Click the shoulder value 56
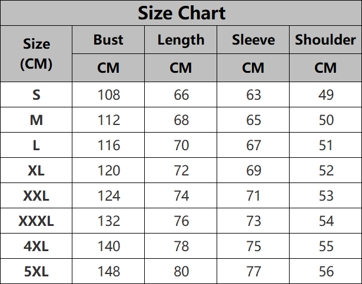 click(x=326, y=272)
